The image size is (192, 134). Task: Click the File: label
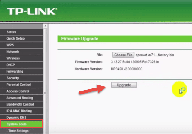99,55
